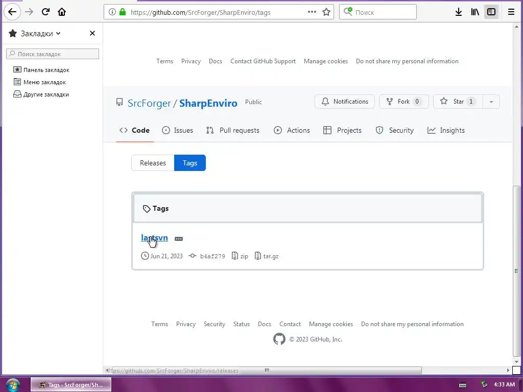
Task: Select Панель закладок folder
Action: 41,69
